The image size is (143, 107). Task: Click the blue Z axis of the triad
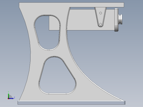[x=11, y=98]
